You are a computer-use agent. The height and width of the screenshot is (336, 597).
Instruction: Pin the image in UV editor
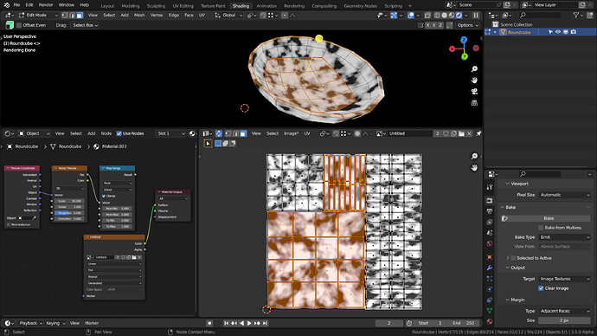(x=478, y=133)
